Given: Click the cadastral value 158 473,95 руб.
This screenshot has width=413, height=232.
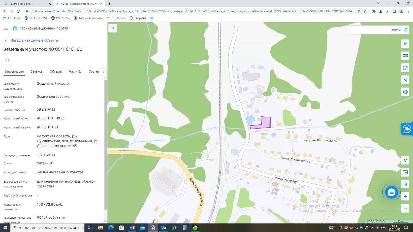Looking at the screenshot, I should [x=50, y=204].
